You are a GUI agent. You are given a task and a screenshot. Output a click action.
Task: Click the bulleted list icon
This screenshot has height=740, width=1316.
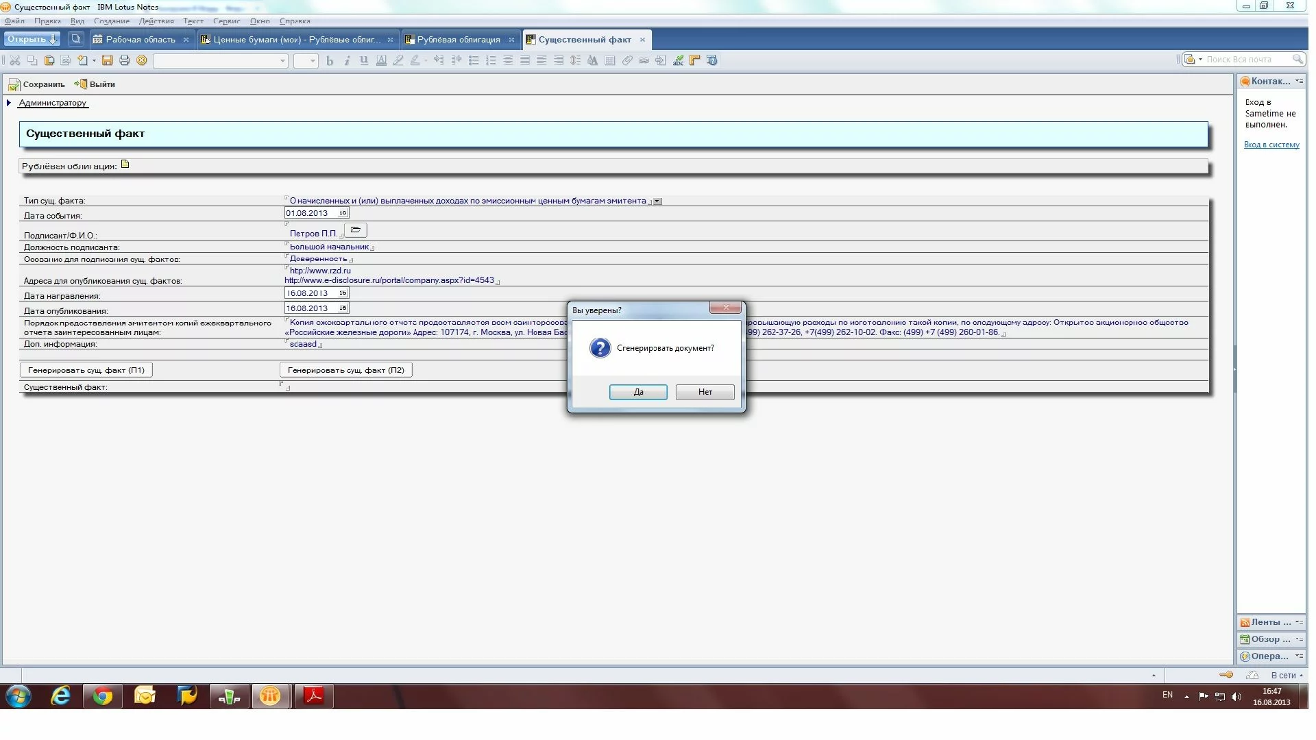click(x=474, y=60)
